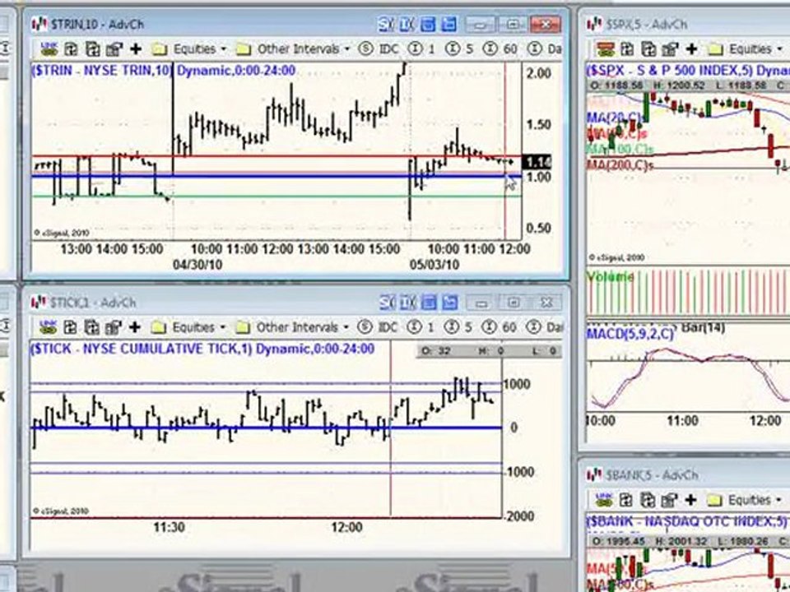Switch $TICK chart to 1 minute interval

click(x=421, y=327)
